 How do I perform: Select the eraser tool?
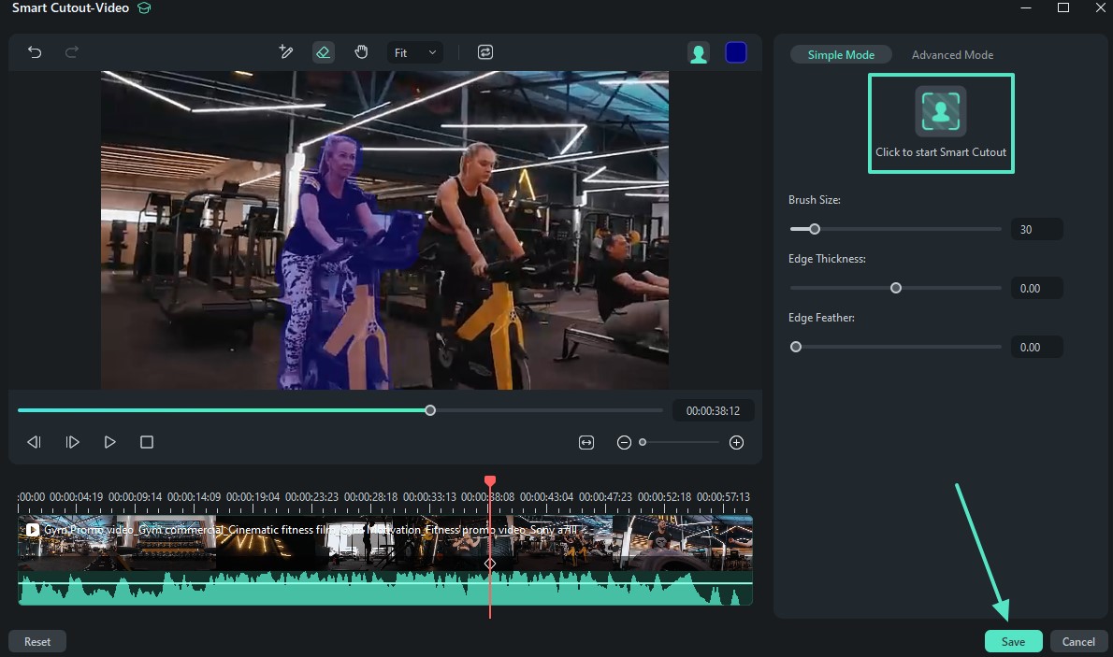(x=323, y=52)
